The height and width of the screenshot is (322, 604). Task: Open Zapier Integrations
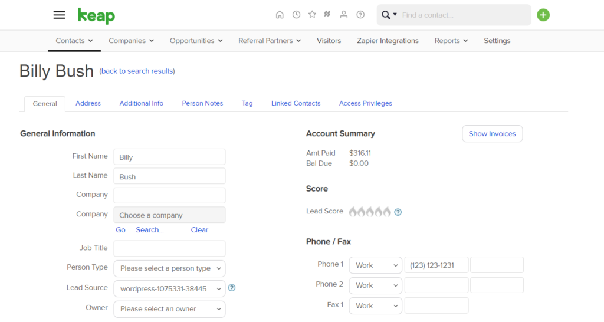click(x=388, y=41)
